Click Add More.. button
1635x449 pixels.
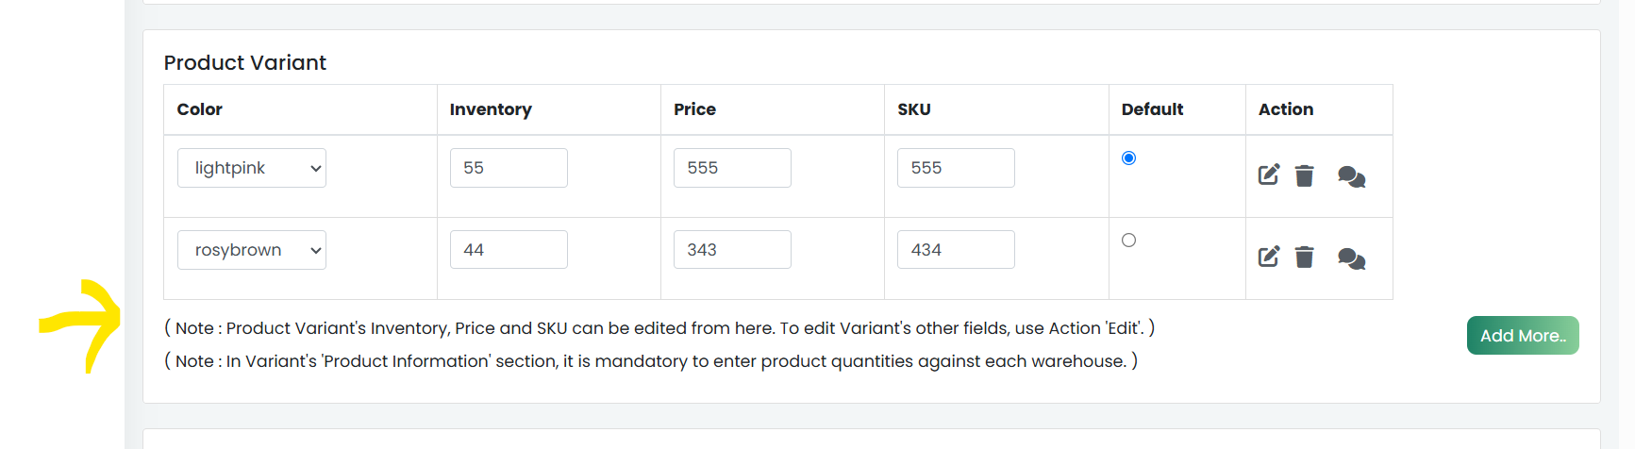[1523, 336]
